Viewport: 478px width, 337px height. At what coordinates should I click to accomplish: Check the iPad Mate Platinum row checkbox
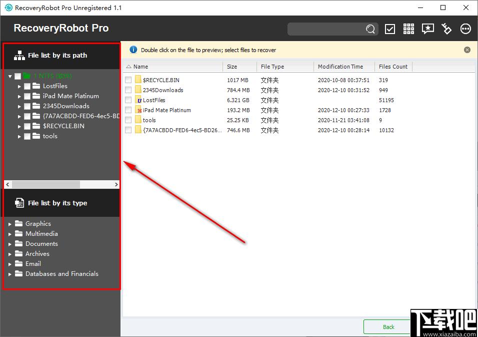pyautogui.click(x=128, y=110)
